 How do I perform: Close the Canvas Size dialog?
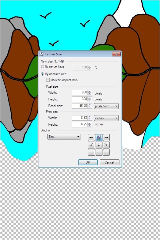(x=116, y=54)
